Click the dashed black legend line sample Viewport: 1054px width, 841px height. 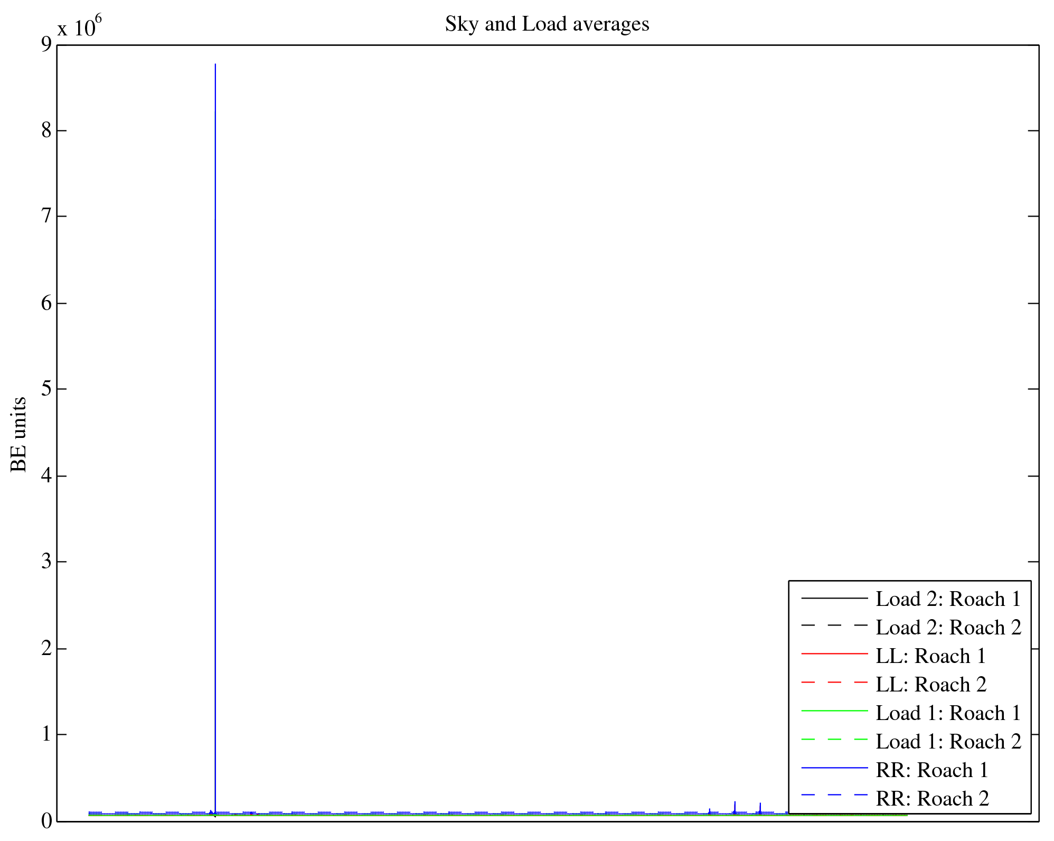(834, 625)
